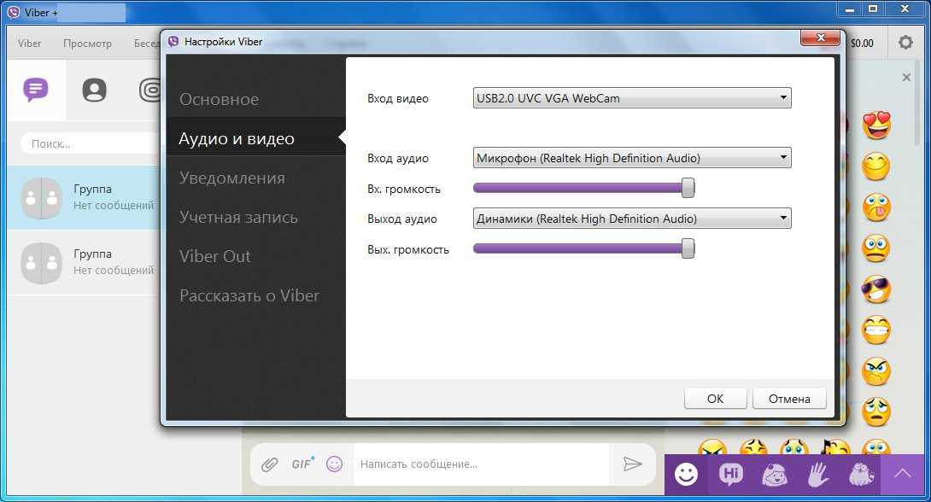
Task: Expand the Вход аудио microphone dropdown
Action: tap(632, 158)
